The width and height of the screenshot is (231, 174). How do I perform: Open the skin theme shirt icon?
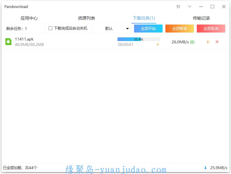[178, 7]
